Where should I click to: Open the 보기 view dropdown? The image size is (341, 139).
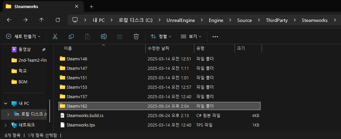pos(191,36)
